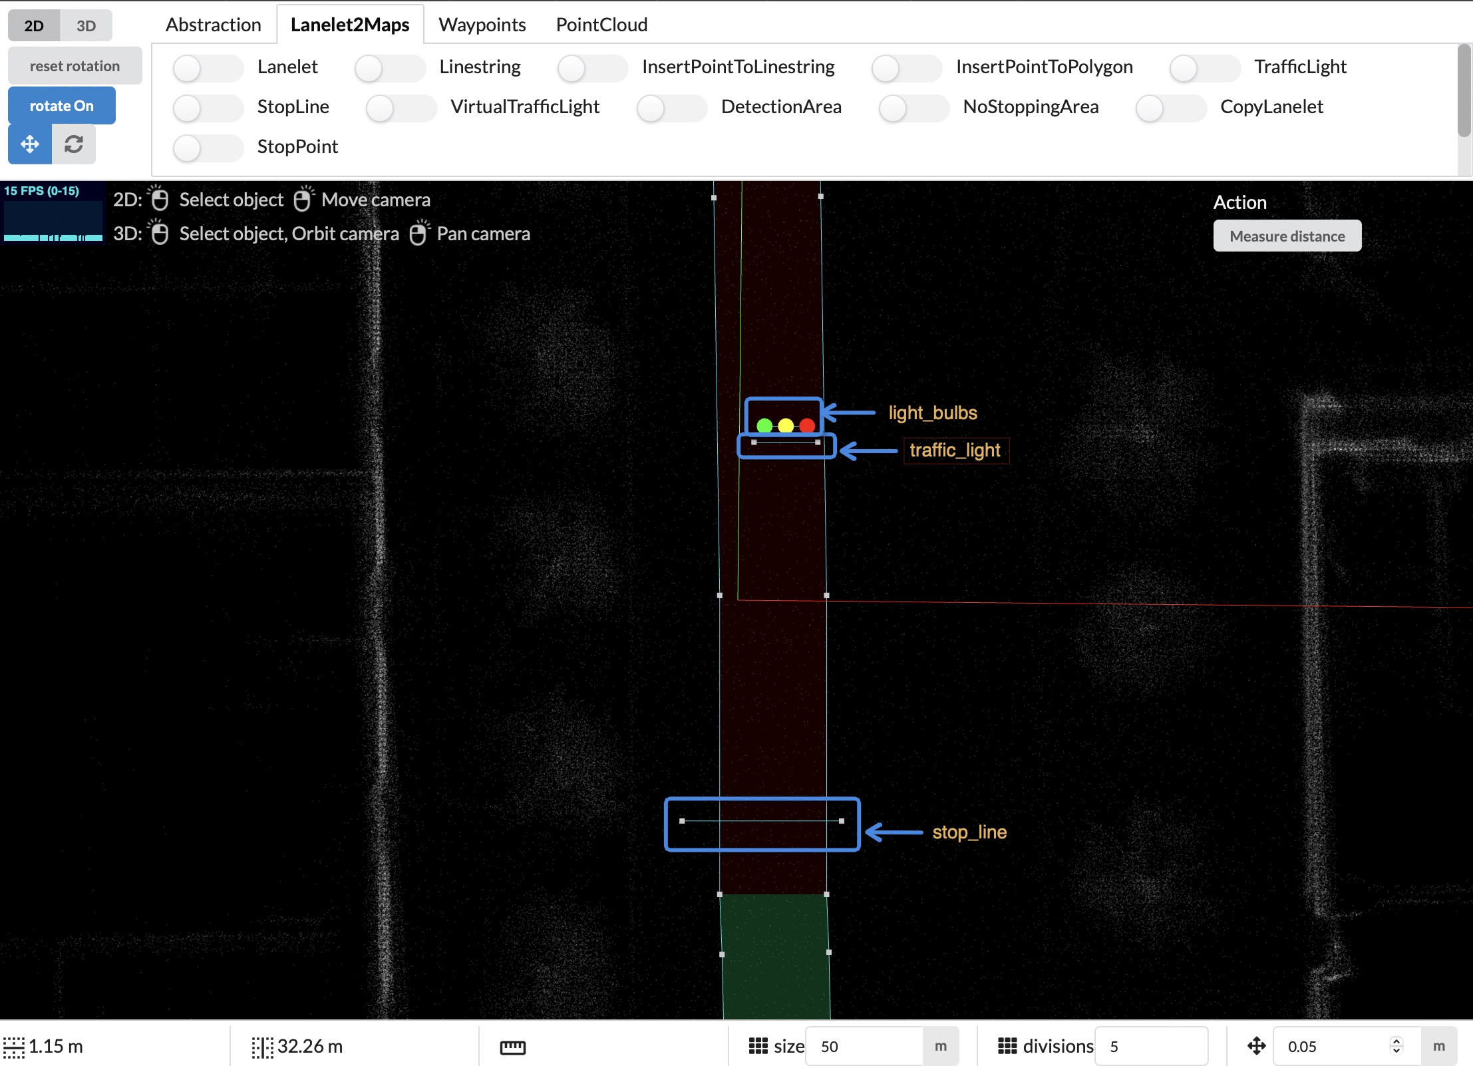This screenshot has height=1066, width=1473.
Task: Click the divisions grid icon in status bar
Action: (1007, 1045)
